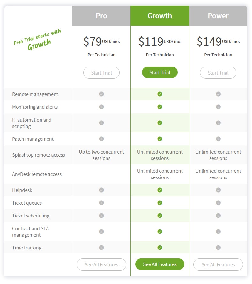The height and width of the screenshot is (284, 252).
Task: Select the Pro plan header
Action: (x=101, y=16)
